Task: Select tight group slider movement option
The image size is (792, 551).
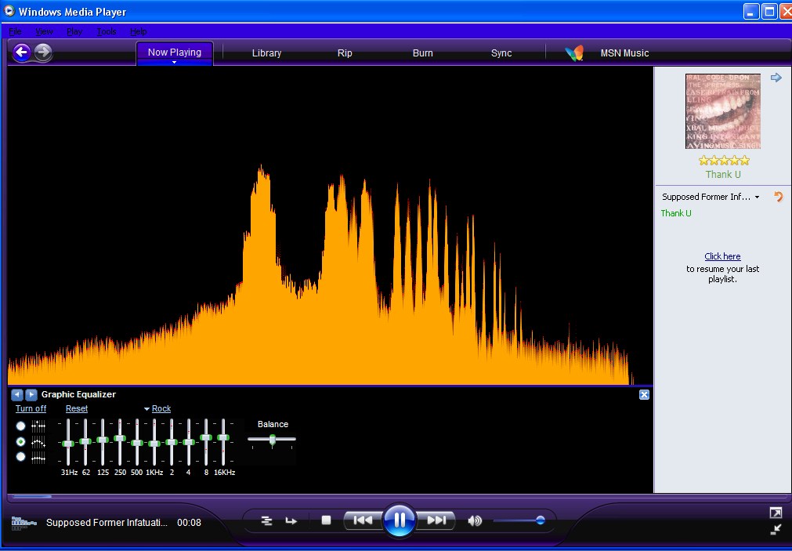Action: [21, 457]
